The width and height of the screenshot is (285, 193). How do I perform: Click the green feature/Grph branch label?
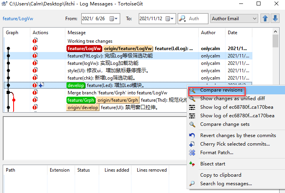pyautogui.click(x=81, y=100)
